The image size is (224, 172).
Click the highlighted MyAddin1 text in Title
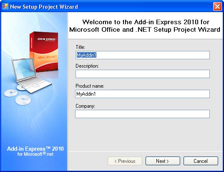click(x=86, y=55)
